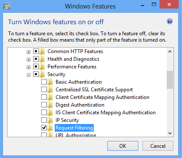This screenshot has height=158, width=182.
Task: Tick Client Certificate Mapping Authentication checkbox
Action: coord(44,97)
